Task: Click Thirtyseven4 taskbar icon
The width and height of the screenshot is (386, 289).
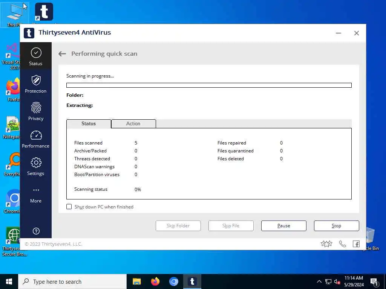Action: [192, 281]
